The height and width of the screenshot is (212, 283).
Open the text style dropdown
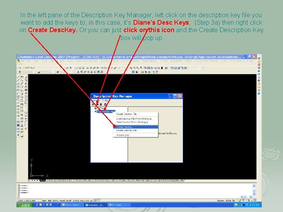tap(29, 72)
